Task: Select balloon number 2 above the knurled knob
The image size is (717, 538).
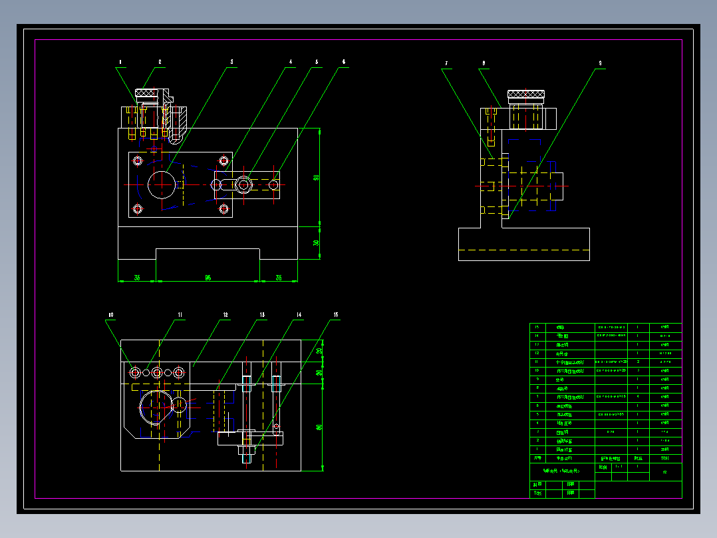Action: (160, 62)
